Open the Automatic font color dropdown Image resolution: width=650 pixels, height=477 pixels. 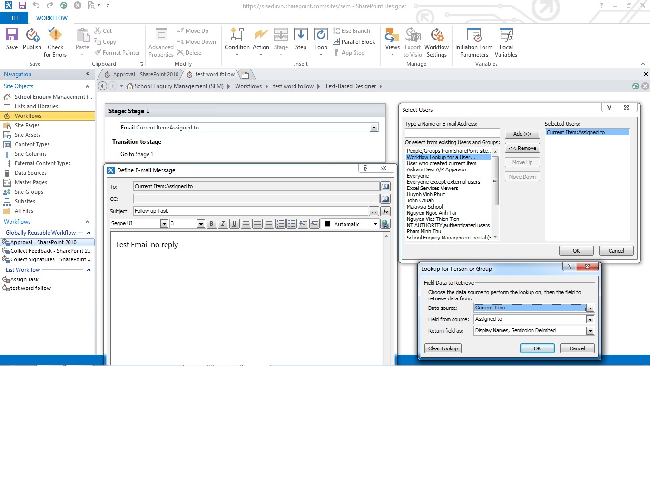coord(375,224)
